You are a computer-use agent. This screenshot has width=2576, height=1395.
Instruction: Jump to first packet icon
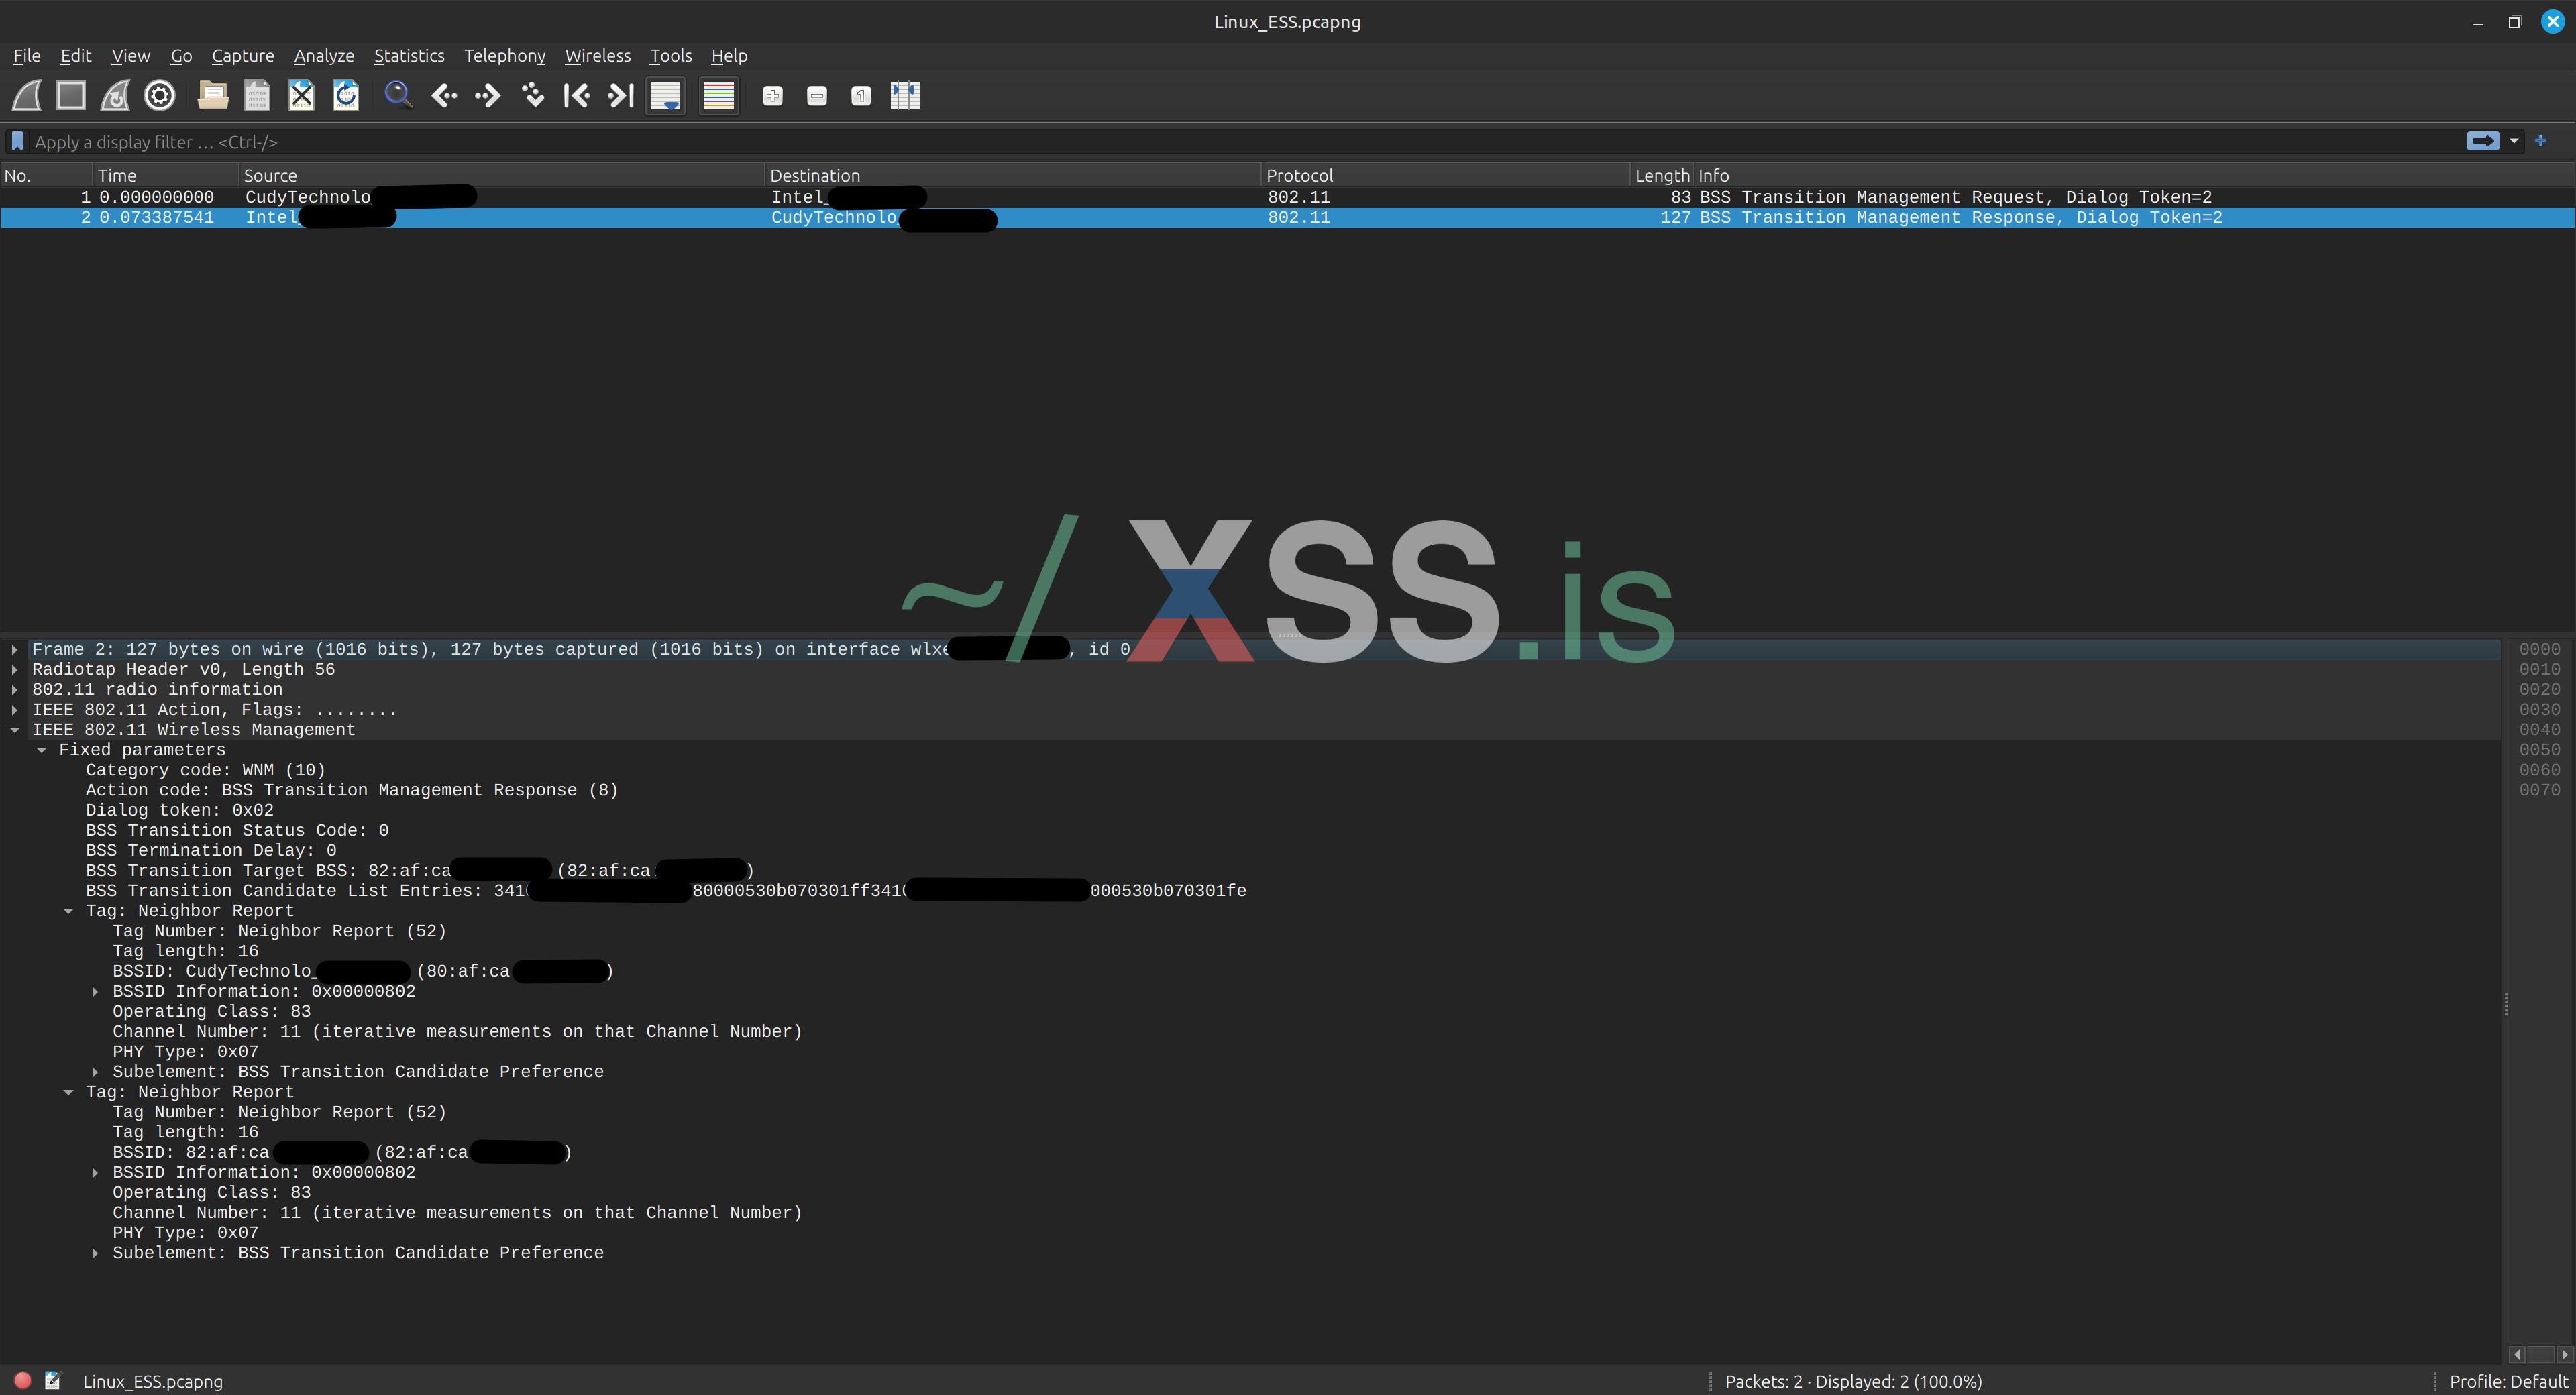pyautogui.click(x=576, y=96)
